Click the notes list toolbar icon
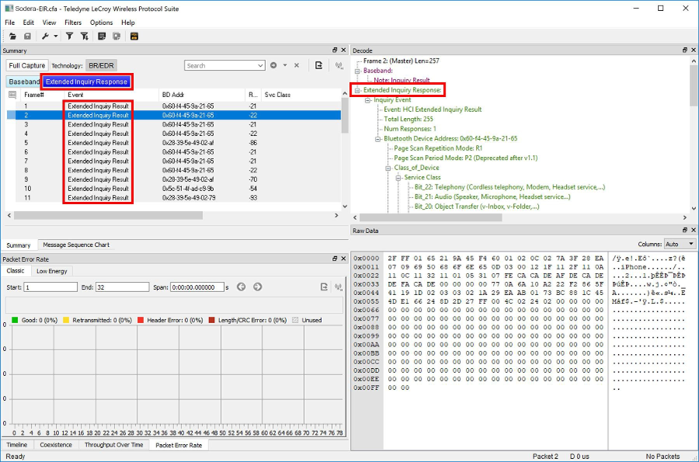 tap(102, 36)
